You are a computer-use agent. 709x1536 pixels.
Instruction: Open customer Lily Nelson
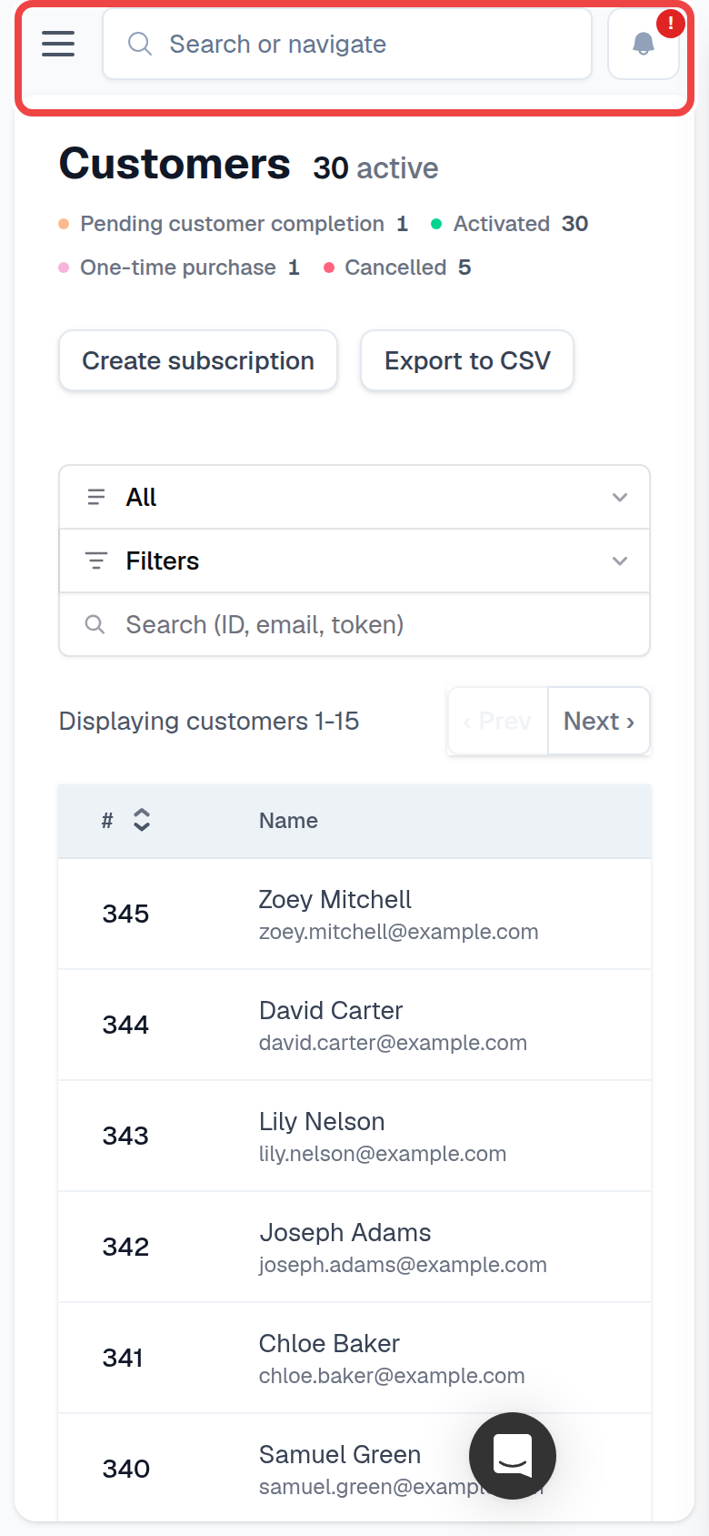(x=322, y=1122)
